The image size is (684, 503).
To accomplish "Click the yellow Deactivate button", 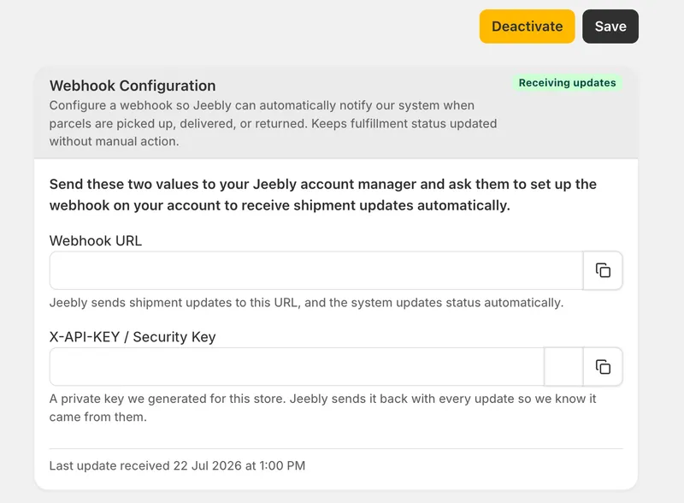I will coord(527,27).
